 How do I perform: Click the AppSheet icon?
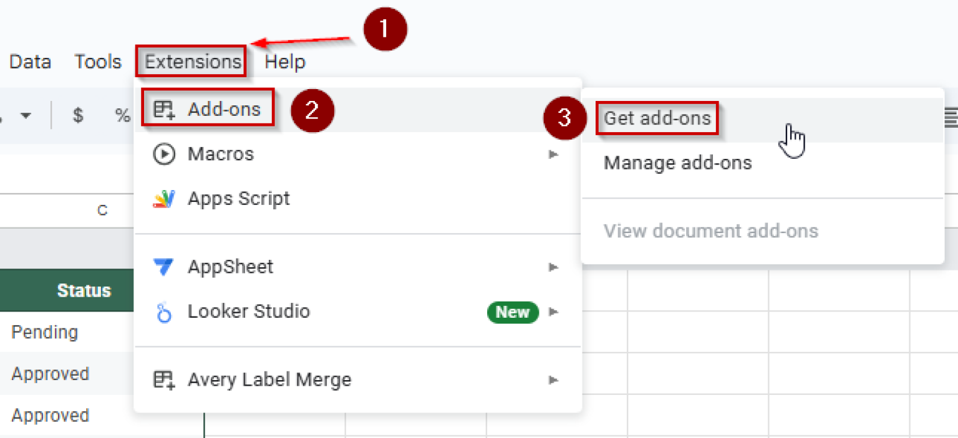click(164, 267)
